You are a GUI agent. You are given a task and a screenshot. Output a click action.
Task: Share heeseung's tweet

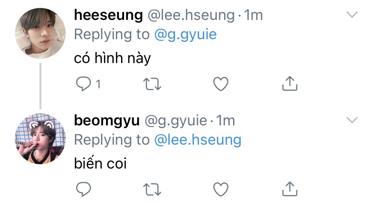click(x=289, y=84)
